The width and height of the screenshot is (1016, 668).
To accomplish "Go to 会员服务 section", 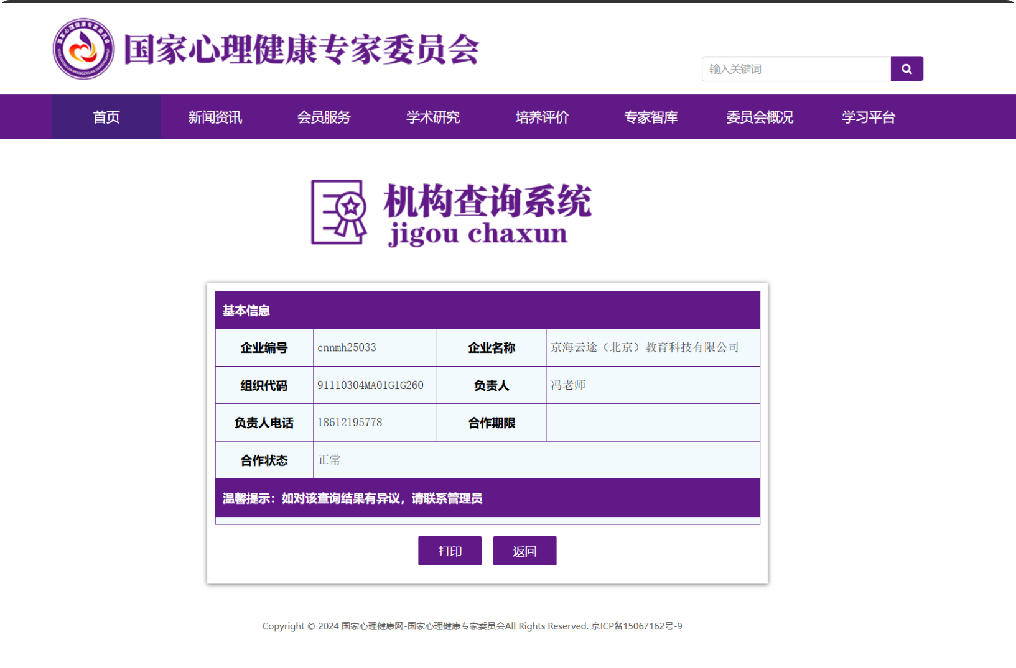I will click(x=324, y=117).
